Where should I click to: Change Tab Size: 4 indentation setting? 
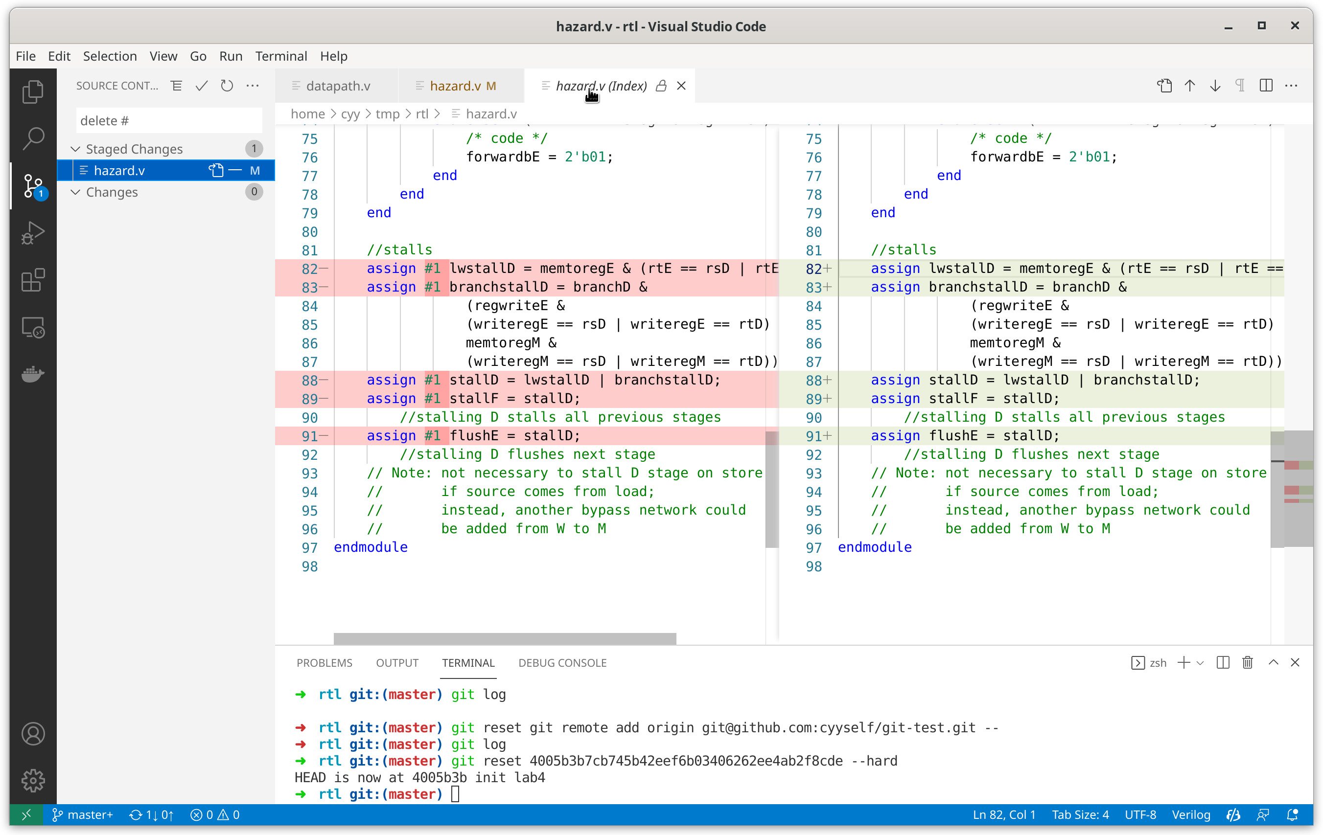[1080, 814]
